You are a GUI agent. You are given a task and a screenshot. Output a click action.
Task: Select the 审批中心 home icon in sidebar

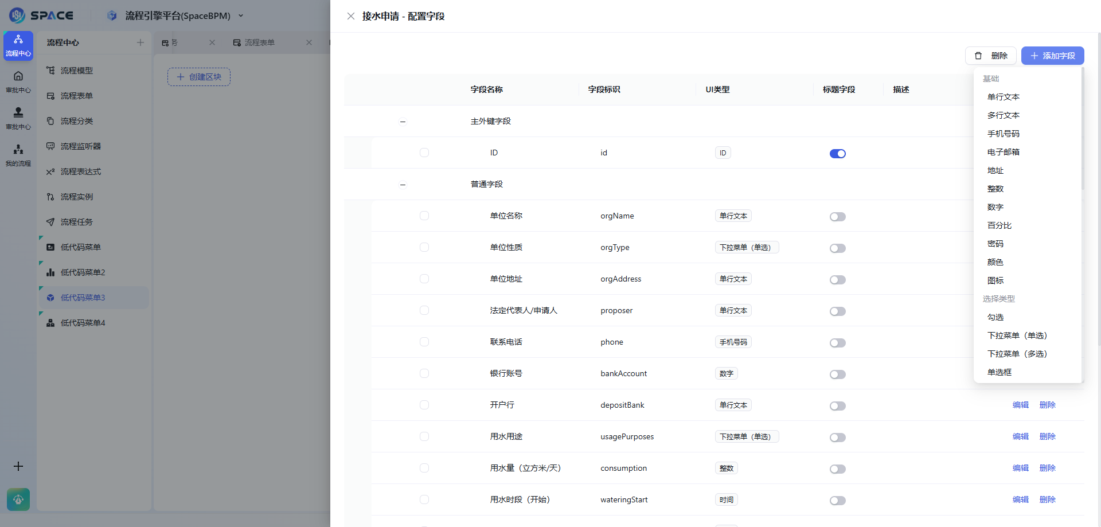18,80
